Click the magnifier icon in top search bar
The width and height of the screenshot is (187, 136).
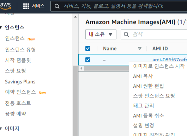(57, 6)
